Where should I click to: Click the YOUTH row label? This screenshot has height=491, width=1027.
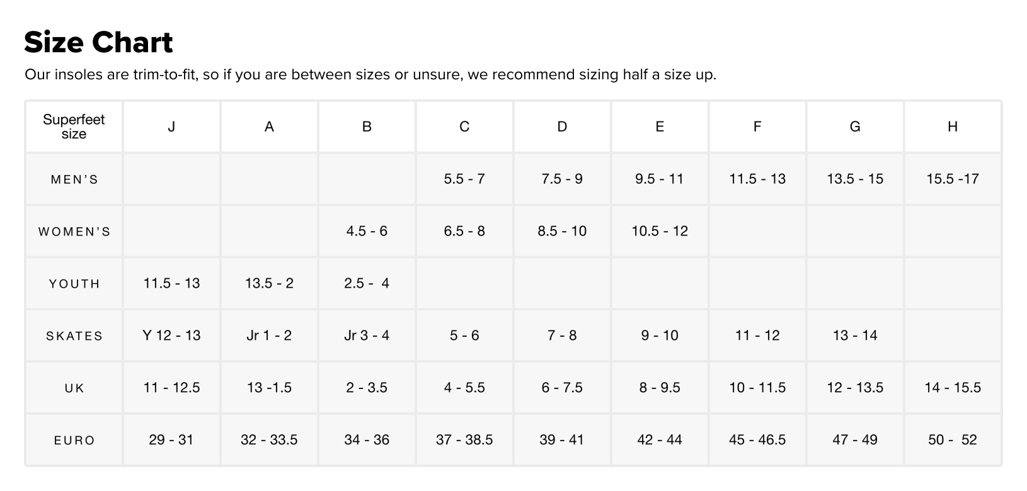click(74, 284)
